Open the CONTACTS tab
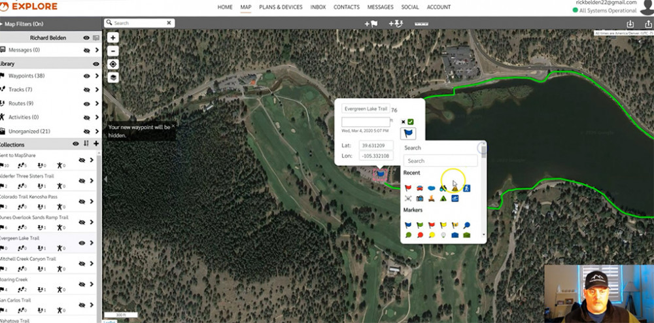This screenshot has height=323, width=654. point(347,7)
